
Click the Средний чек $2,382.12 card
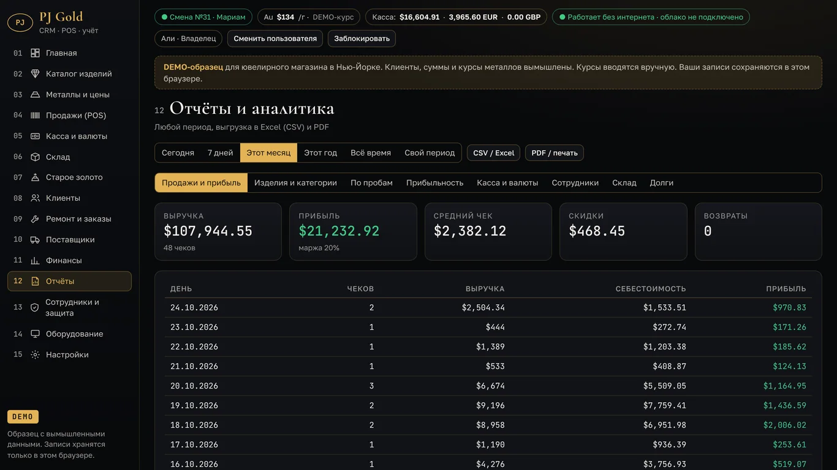click(488, 232)
